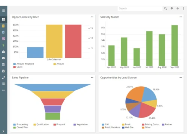Toggle the Amount legend entry
This screenshot has height=140, width=187.
[59, 64]
